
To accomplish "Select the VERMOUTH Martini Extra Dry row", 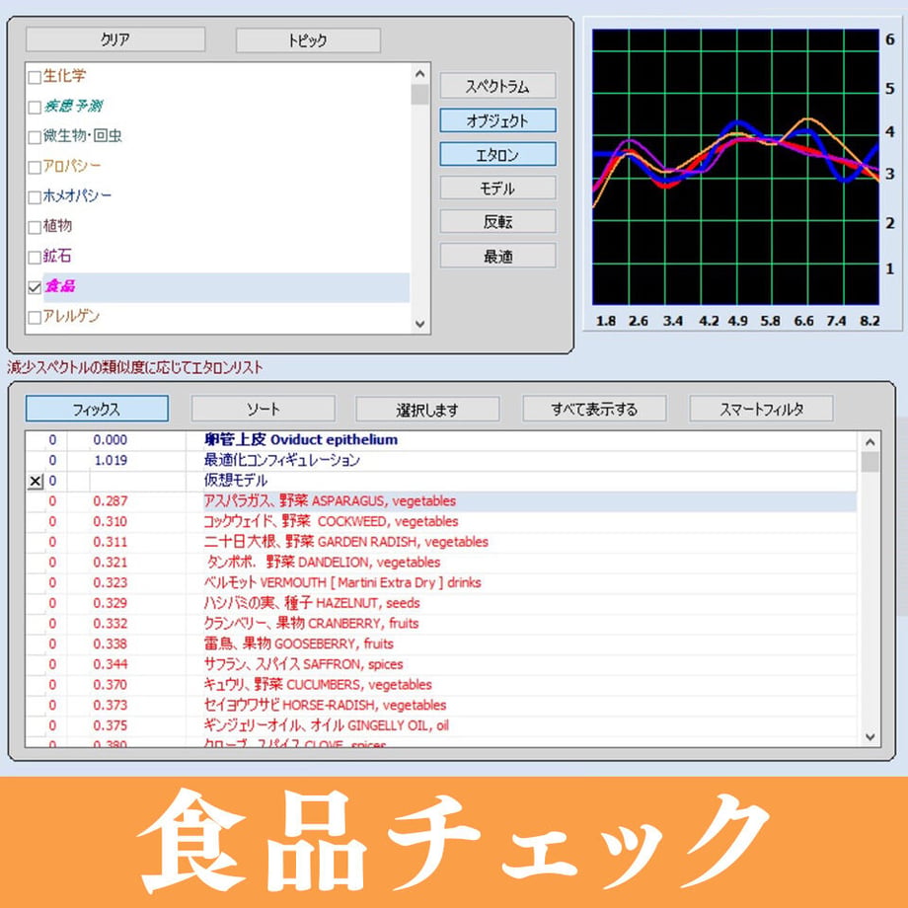I will pyautogui.click(x=441, y=582).
